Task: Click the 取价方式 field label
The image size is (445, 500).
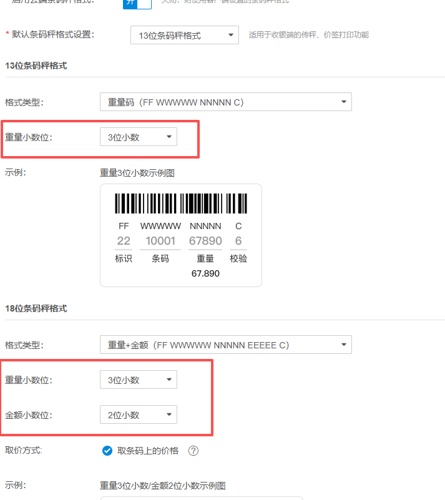Action: click(23, 450)
